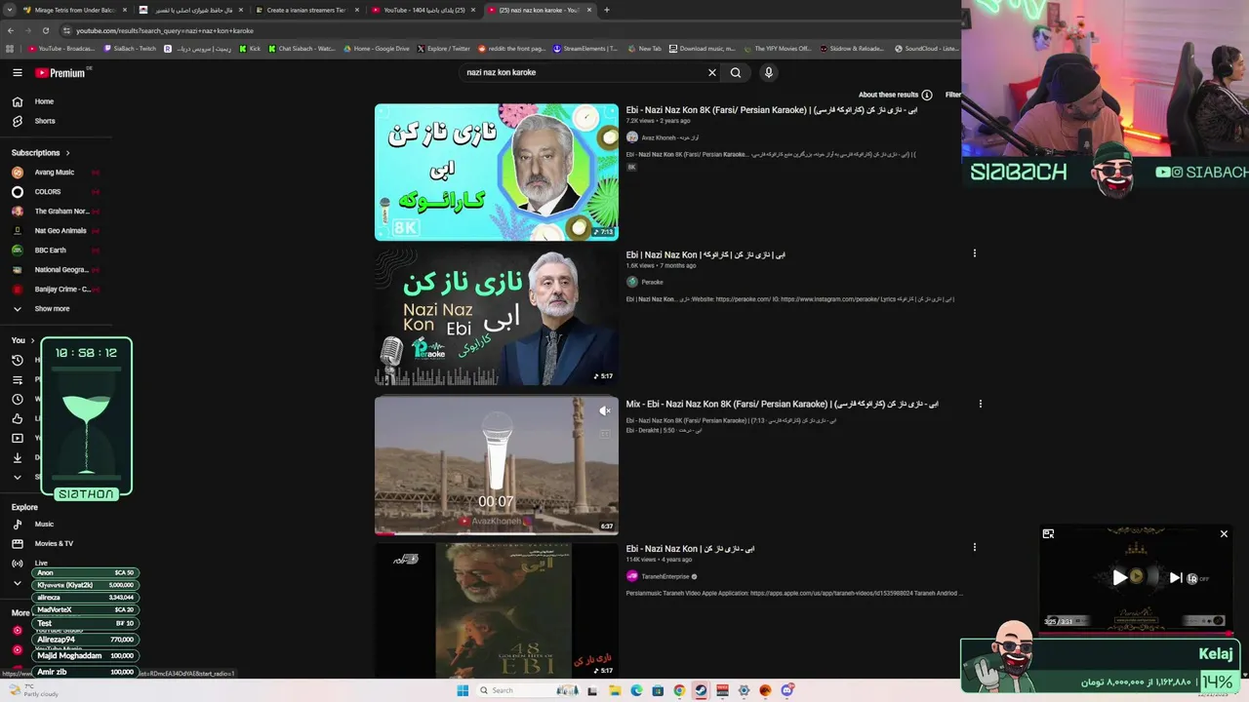Open the SoundCloud bookmark
Viewport: 1249px width, 702px height.
(928, 49)
